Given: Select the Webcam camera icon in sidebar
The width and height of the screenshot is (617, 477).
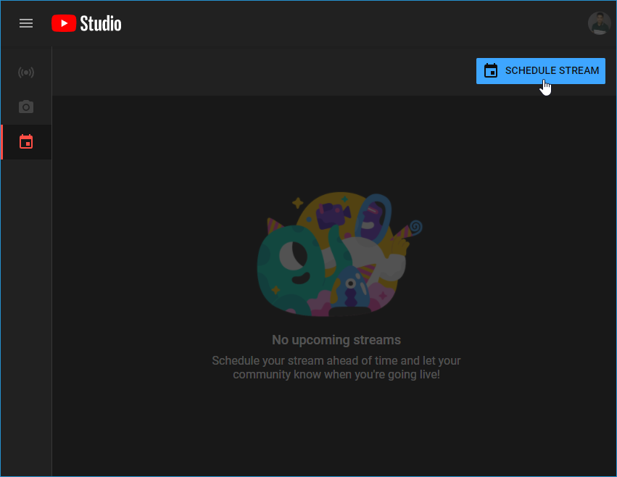Looking at the screenshot, I should [x=26, y=107].
